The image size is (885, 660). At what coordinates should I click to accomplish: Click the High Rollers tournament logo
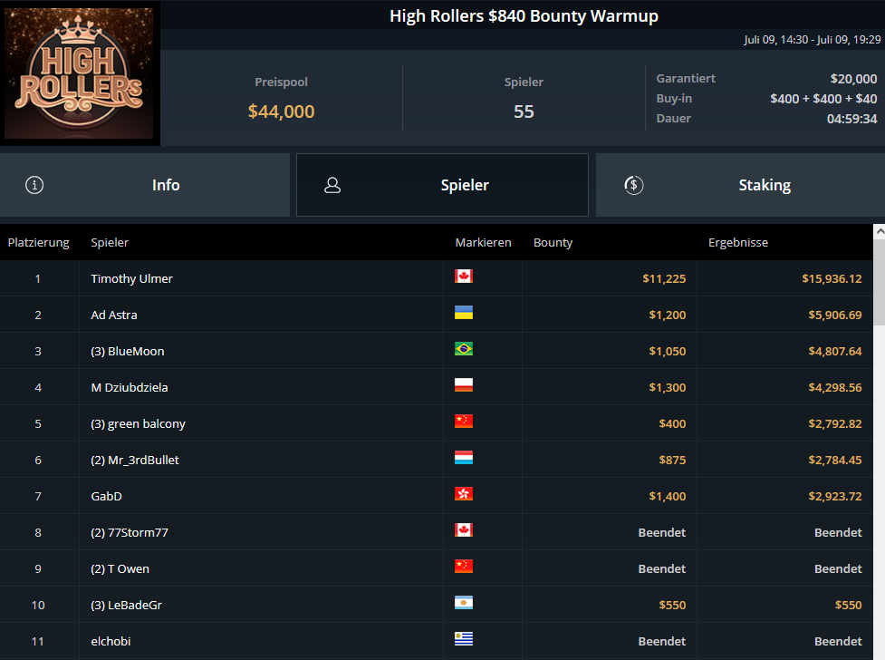(81, 74)
